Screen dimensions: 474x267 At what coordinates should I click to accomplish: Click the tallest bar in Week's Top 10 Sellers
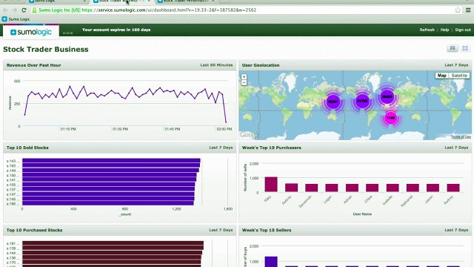[271, 262]
